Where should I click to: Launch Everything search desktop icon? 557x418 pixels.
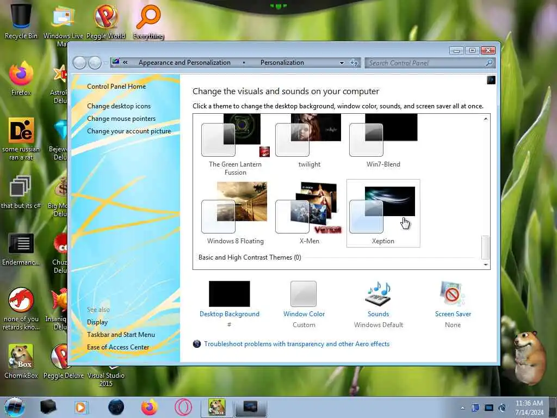coord(148,21)
